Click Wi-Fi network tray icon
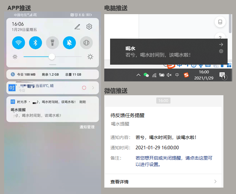The height and width of the screenshot is (194, 236). [x=154, y=75]
